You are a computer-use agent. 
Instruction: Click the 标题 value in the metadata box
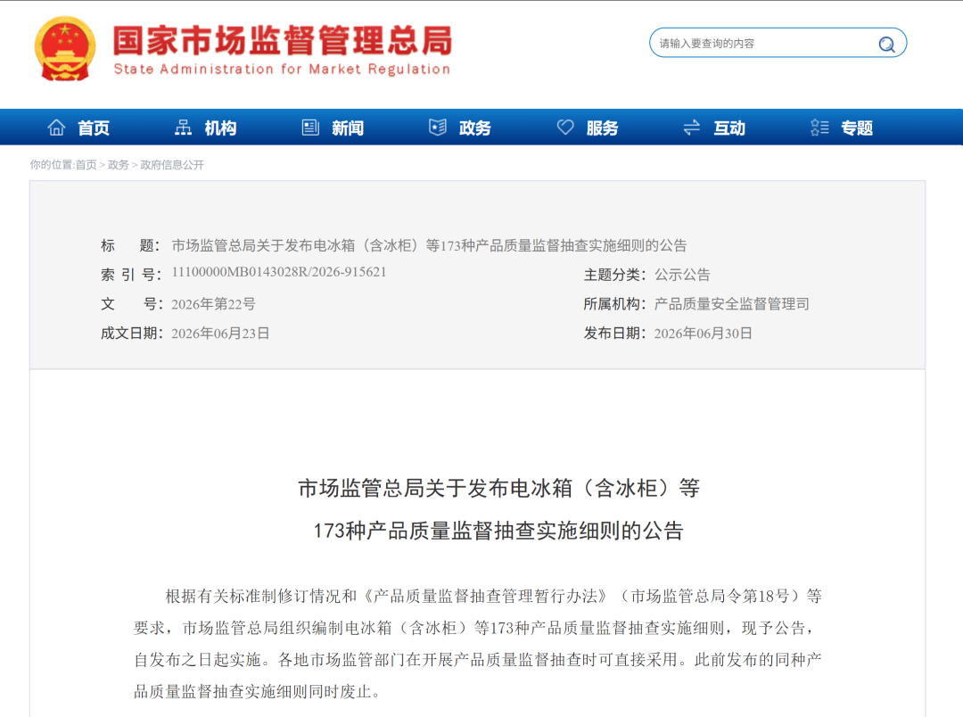429,246
